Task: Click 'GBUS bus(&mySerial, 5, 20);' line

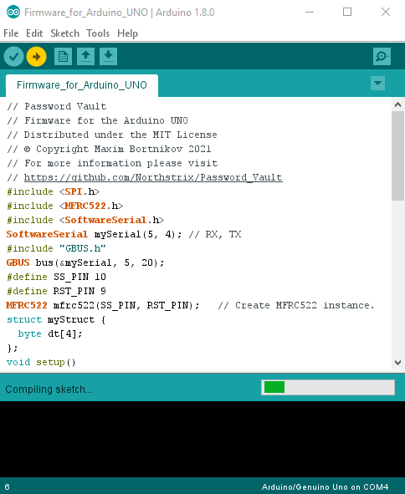Action: click(x=85, y=262)
